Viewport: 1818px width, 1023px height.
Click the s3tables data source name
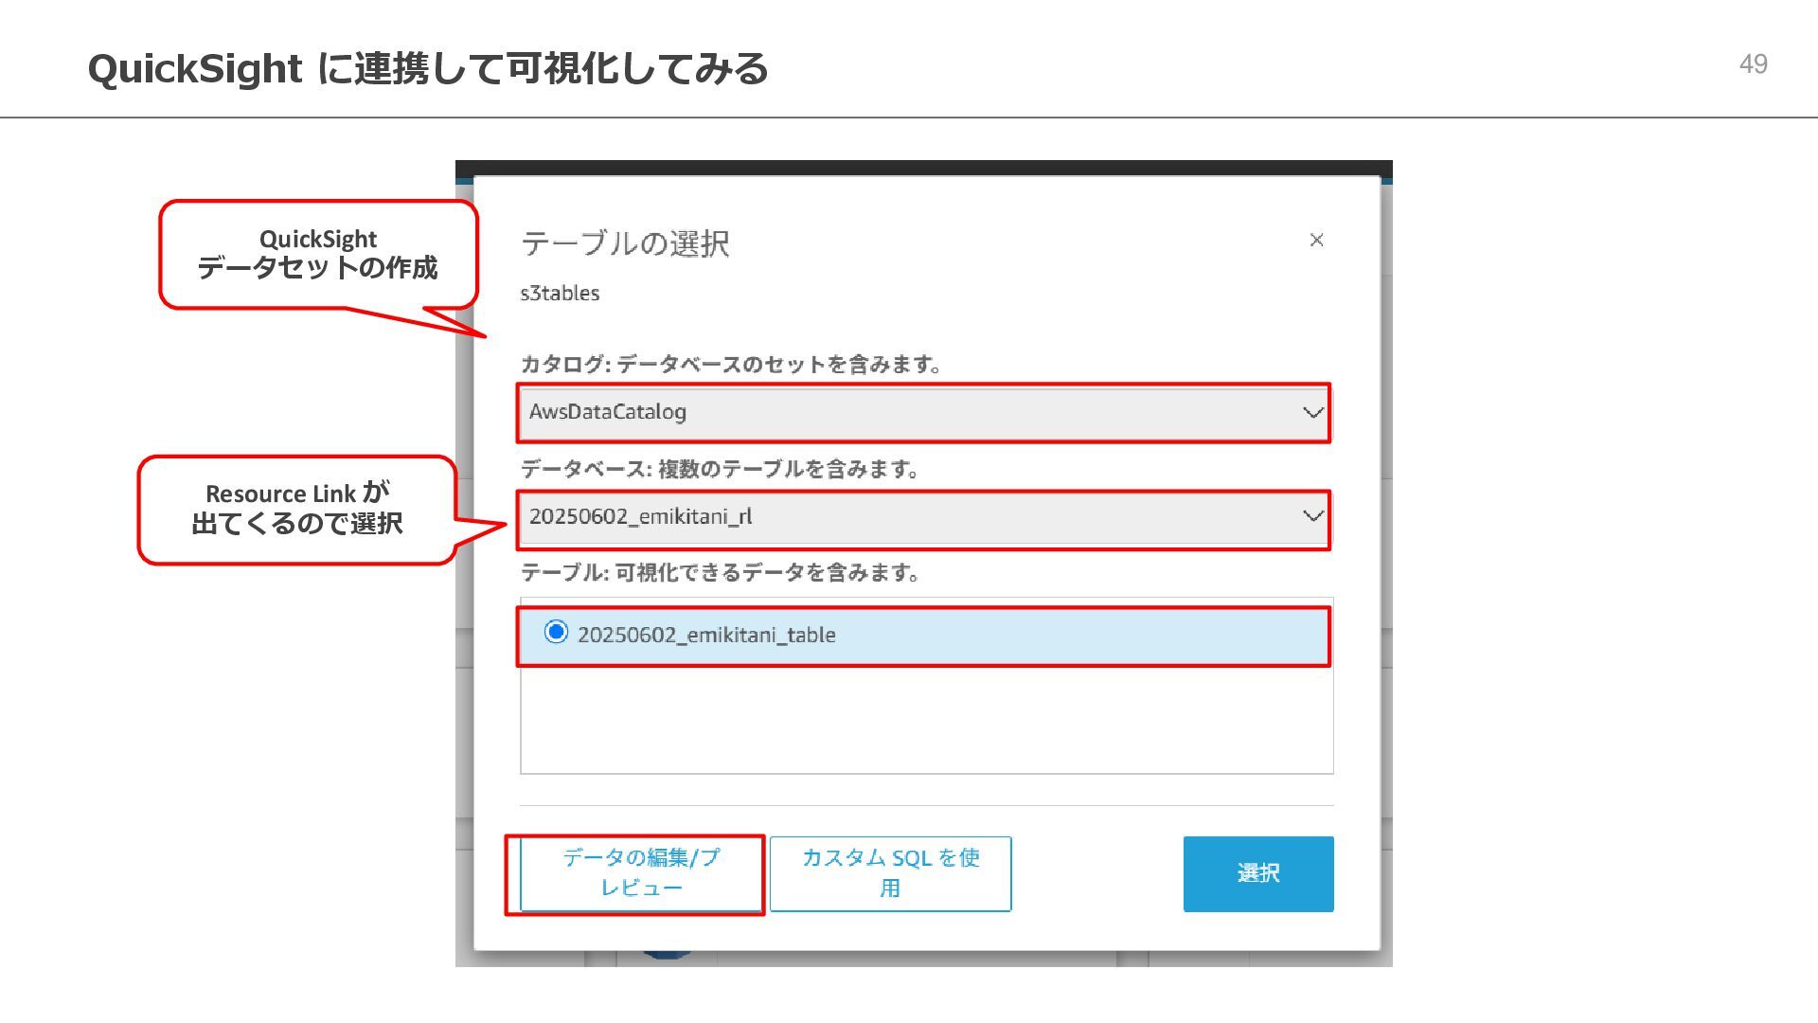(560, 294)
